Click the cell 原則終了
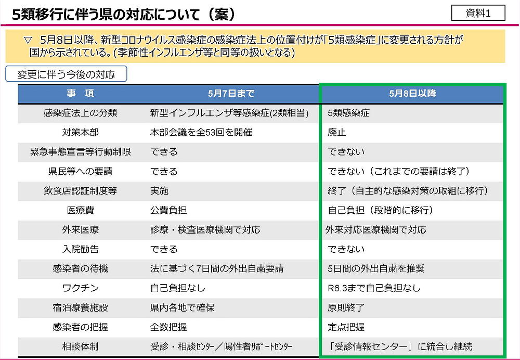Screen dimensions: 520x360 pyautogui.click(x=346, y=307)
